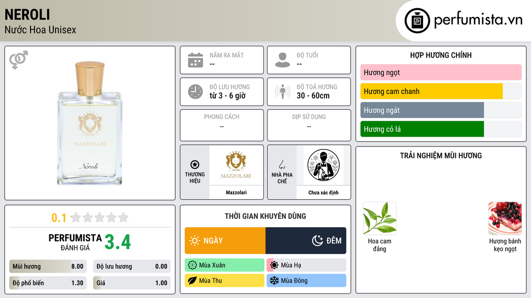Image resolution: width=531 pixels, height=298 pixels.
Task: Click the unisex gender symbol icon
Action: [x=19, y=60]
